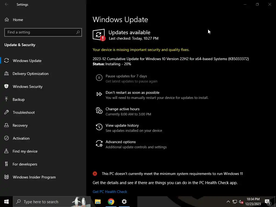This screenshot has height=207, width=276.
Task: Click the Delivery Optimization sidebar icon
Action: [6, 74]
